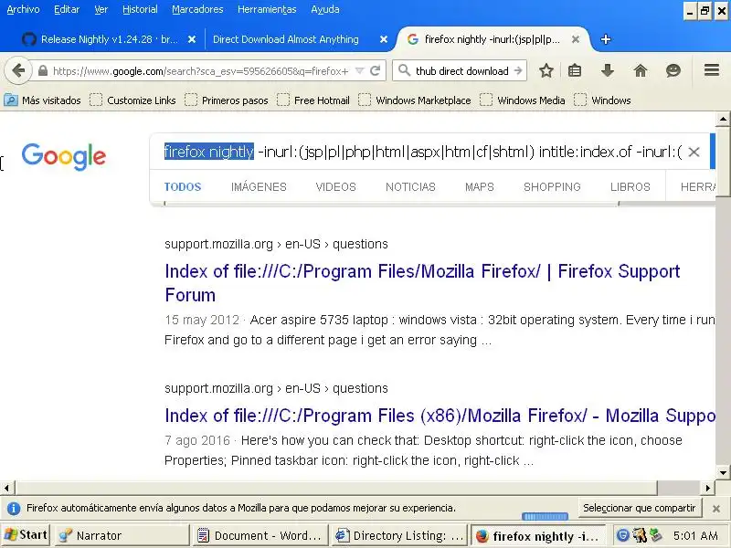This screenshot has width=731, height=548.
Task: Open the Historial menu
Action: [140, 9]
